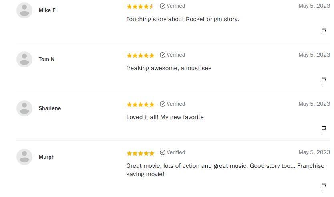This screenshot has height=197, width=334.
Task: Open the Tom N reviewer name
Action: click(46, 59)
